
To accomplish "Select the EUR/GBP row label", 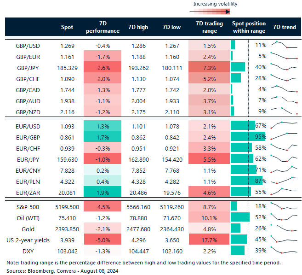I will (28, 138).
